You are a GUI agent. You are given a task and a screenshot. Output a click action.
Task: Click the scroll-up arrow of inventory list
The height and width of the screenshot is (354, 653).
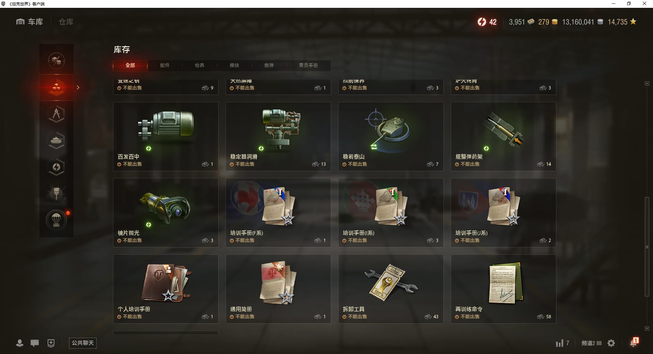(647, 83)
